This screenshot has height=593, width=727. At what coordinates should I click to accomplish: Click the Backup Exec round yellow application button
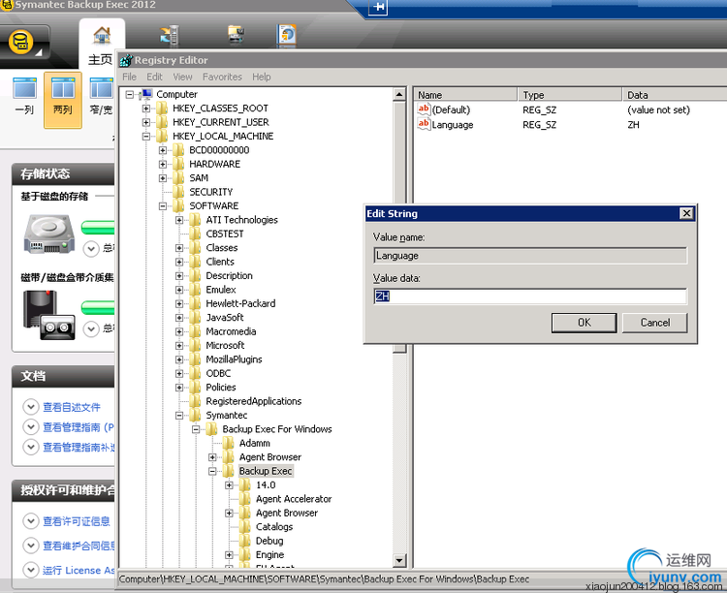tap(20, 43)
